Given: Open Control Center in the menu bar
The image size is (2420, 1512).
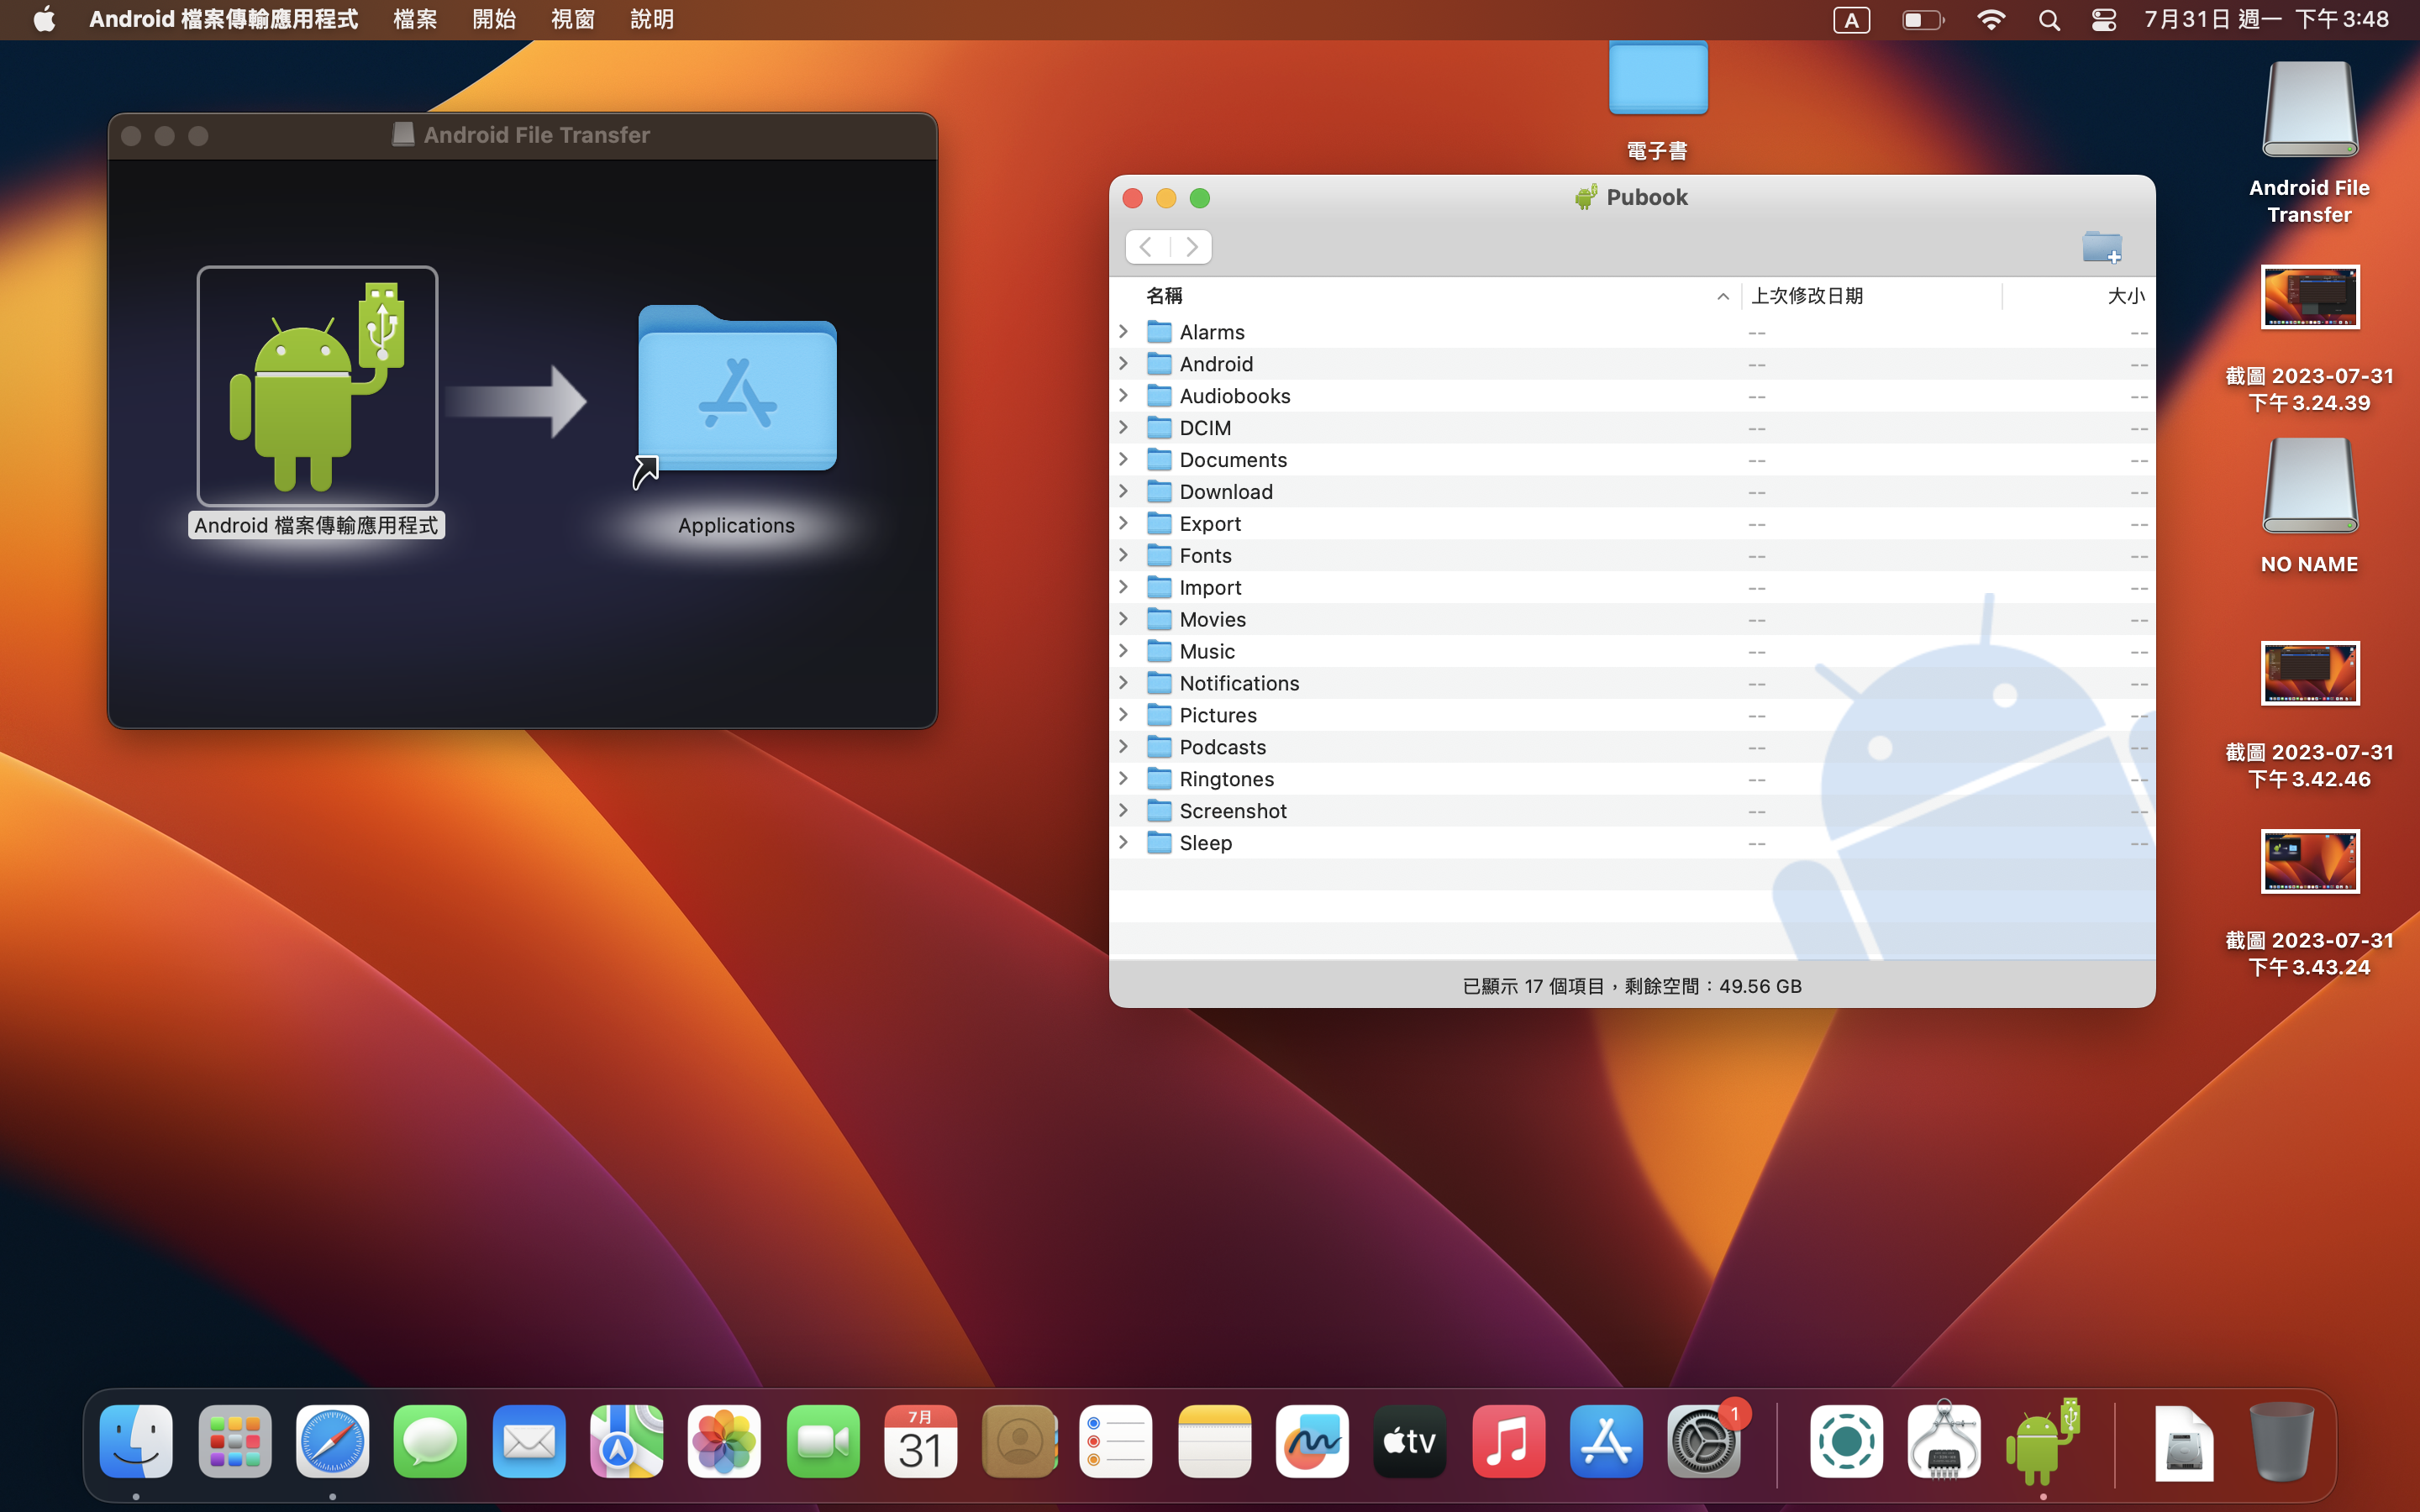Looking at the screenshot, I should pyautogui.click(x=2103, y=20).
